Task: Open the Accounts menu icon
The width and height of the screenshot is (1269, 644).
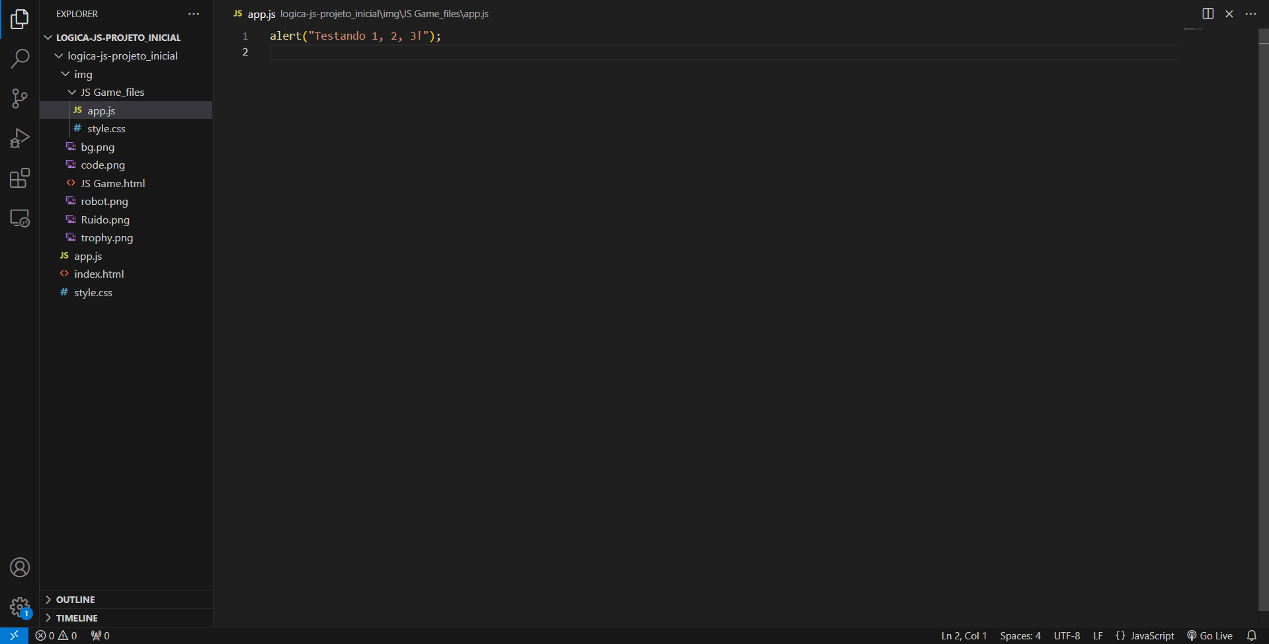Action: tap(20, 567)
